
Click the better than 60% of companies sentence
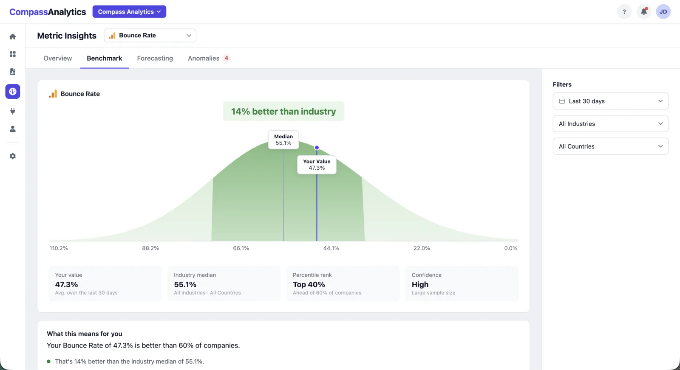pyautogui.click(x=143, y=345)
